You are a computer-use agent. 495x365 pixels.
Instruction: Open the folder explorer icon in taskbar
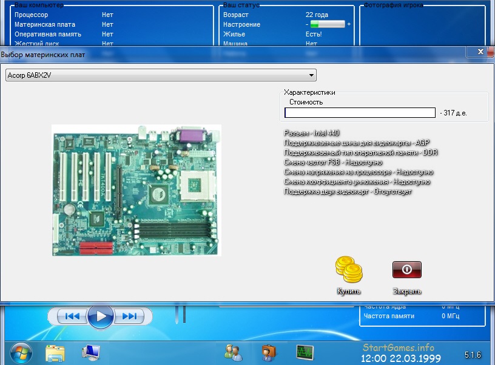pyautogui.click(x=55, y=352)
